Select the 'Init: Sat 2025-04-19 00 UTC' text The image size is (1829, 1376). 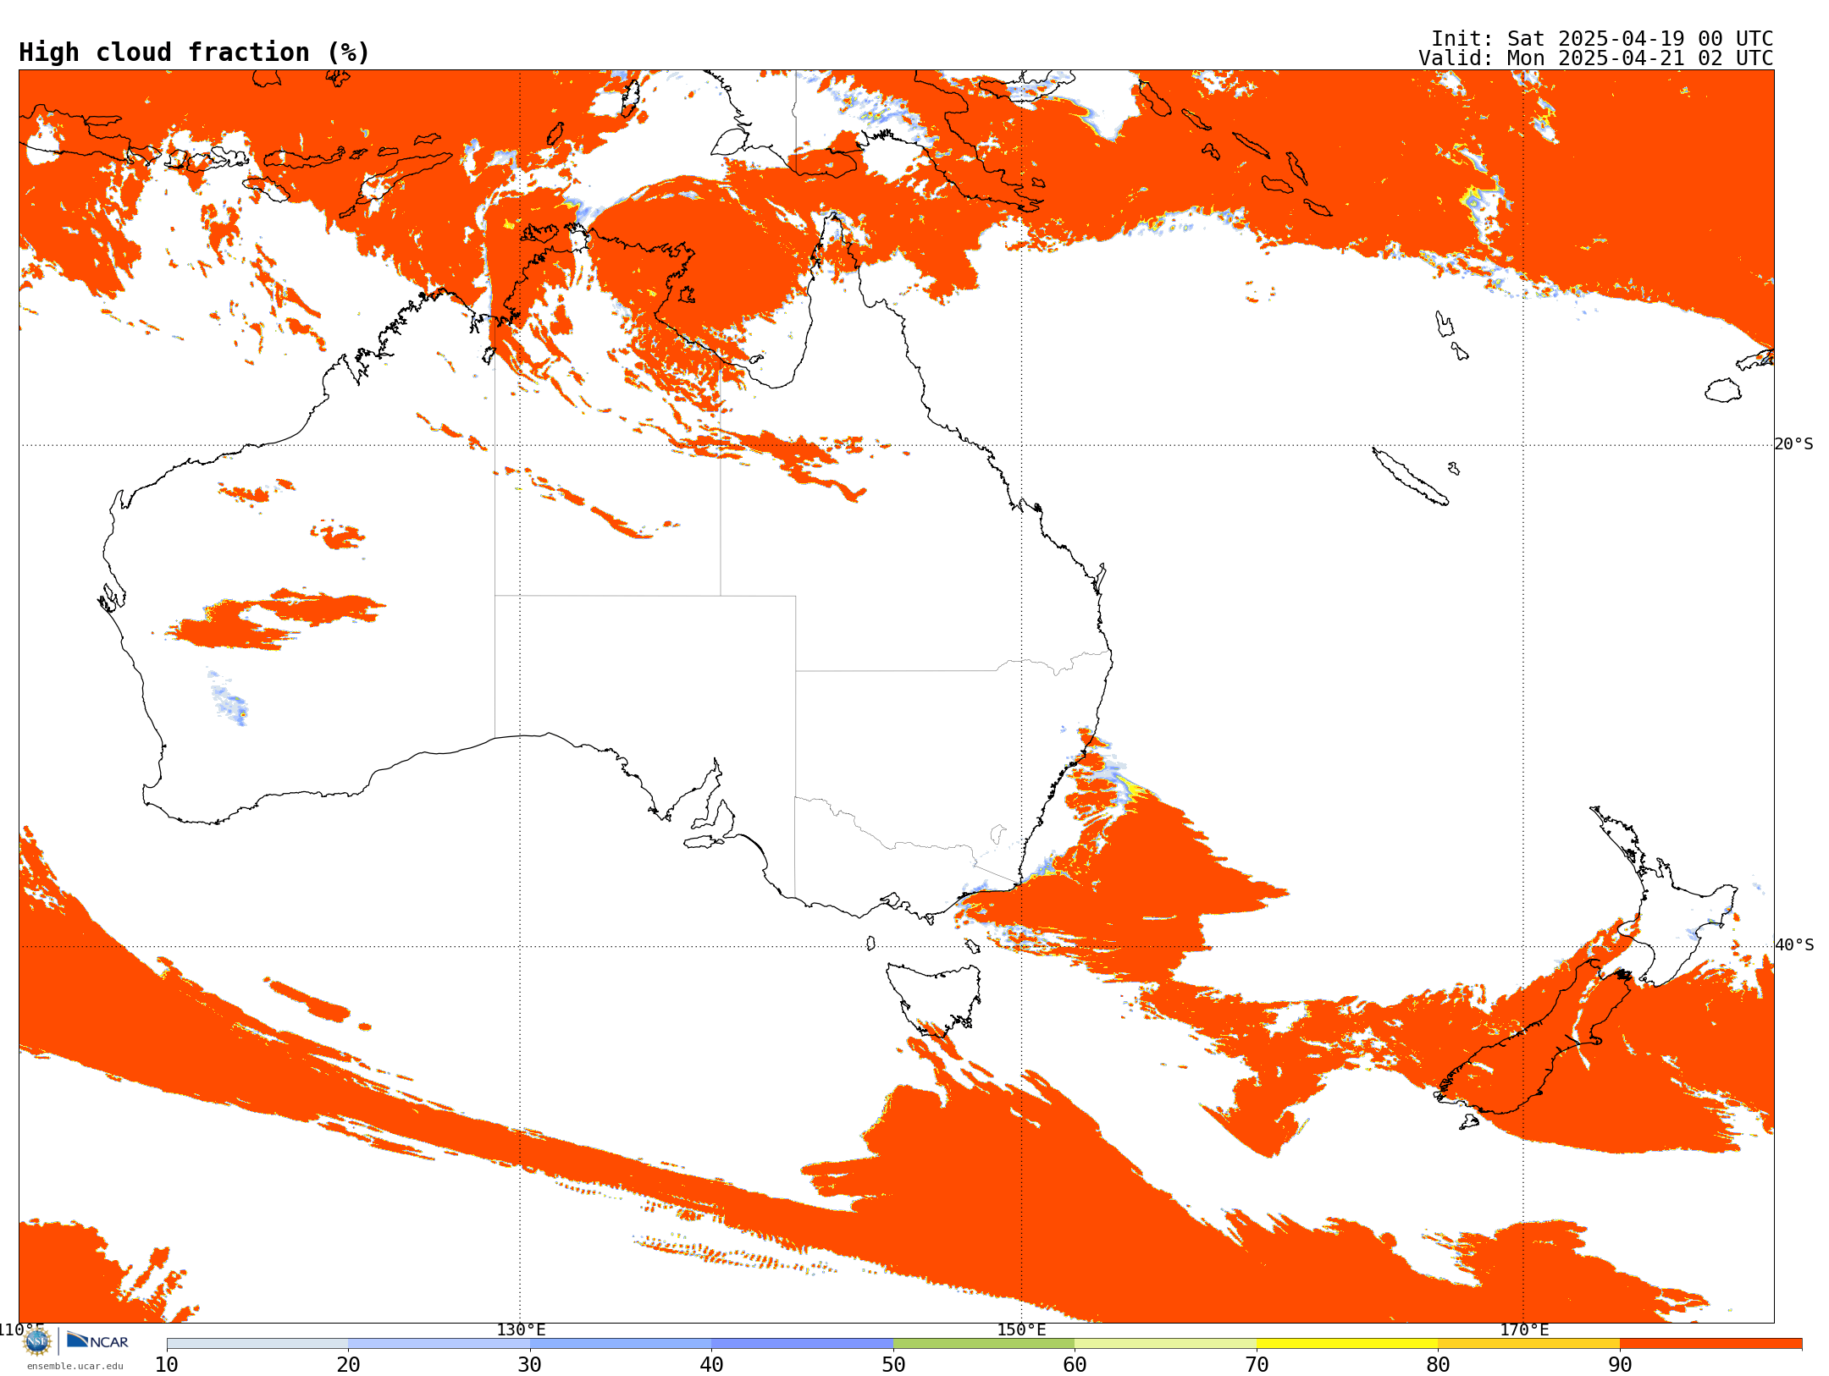[x=1602, y=39]
